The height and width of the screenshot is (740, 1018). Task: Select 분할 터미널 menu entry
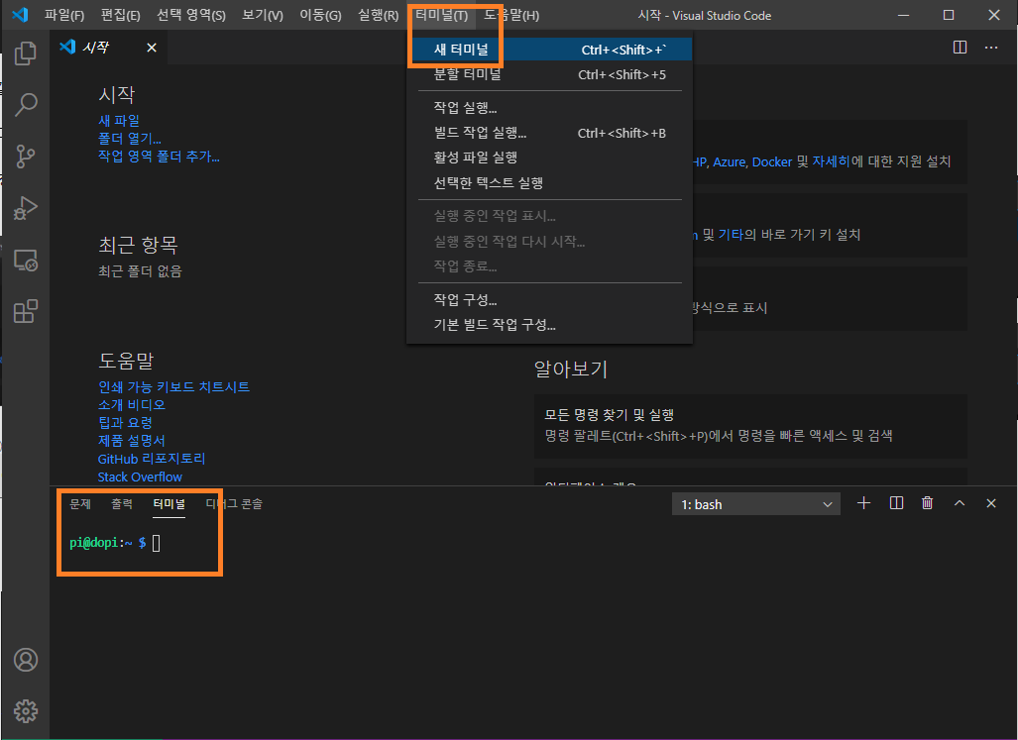(x=550, y=74)
